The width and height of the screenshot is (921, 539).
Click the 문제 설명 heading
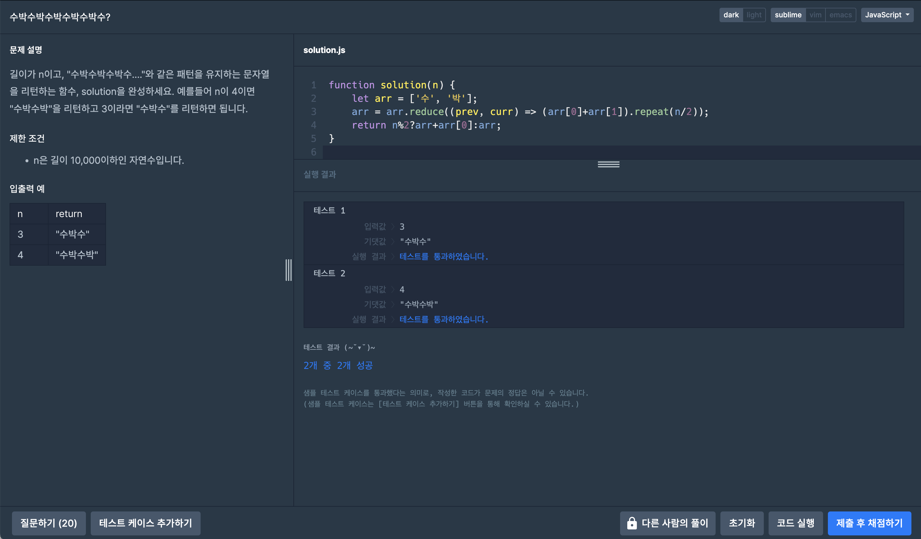26,50
